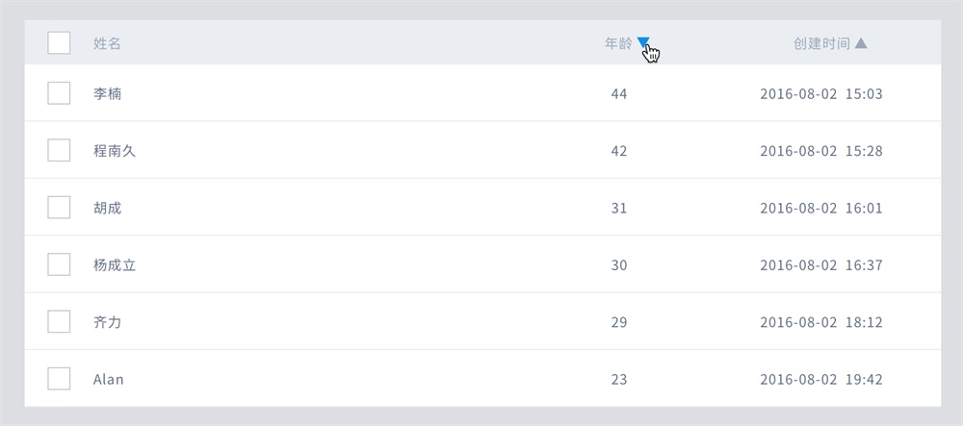Click the gray sort arrow beside 创建时间
Screen dimensions: 963x426
point(861,43)
